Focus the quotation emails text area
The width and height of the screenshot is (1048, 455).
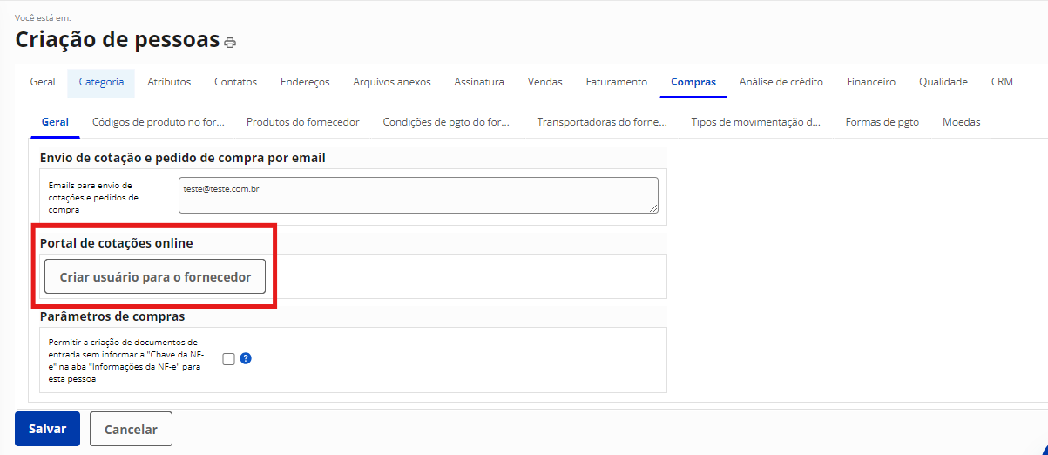[x=418, y=195]
